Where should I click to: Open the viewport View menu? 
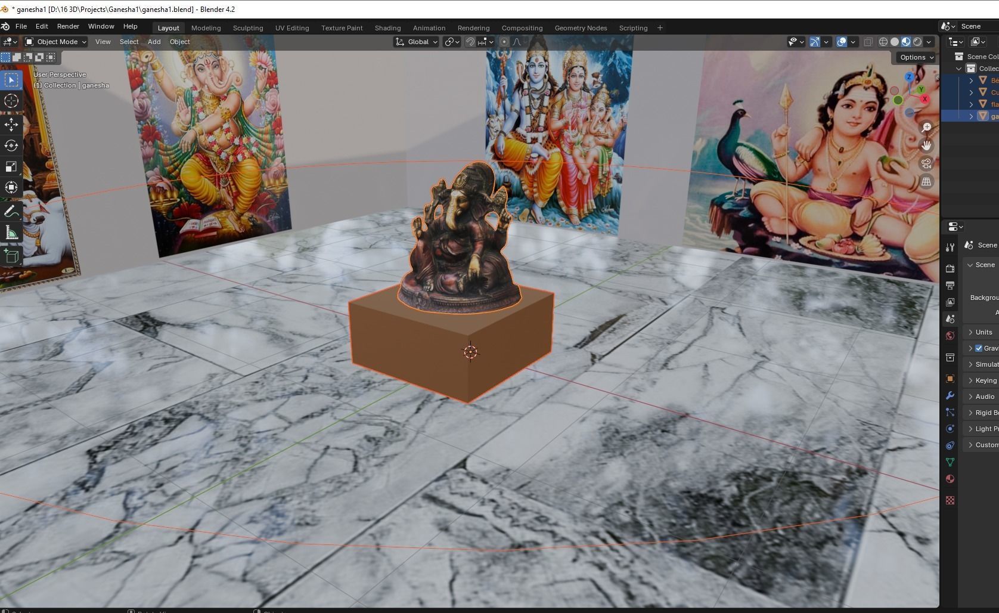coord(103,42)
